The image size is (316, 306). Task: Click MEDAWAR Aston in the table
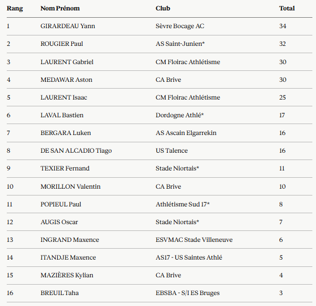pos(66,80)
